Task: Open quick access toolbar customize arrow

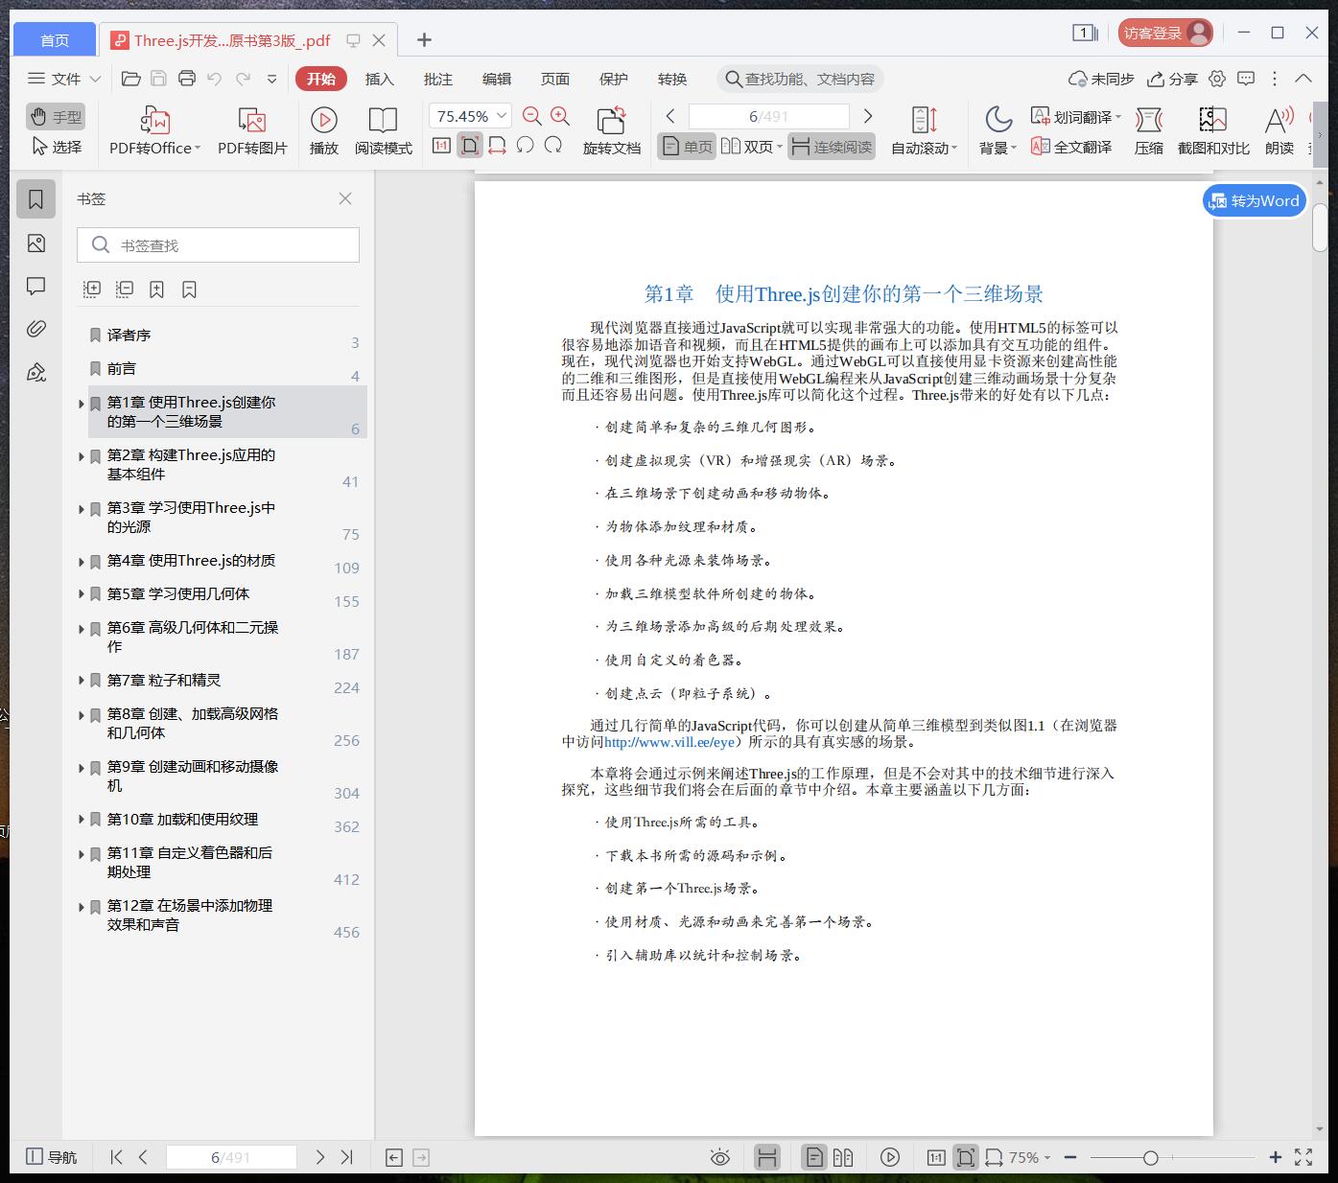Action: tap(272, 80)
